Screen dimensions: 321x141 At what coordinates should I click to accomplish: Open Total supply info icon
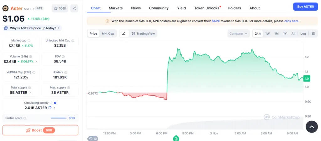tap(29, 88)
